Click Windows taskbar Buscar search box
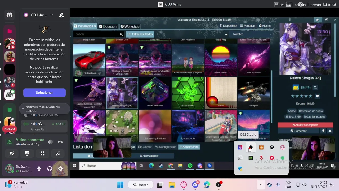Screen dimensions: 339x191 141,185
